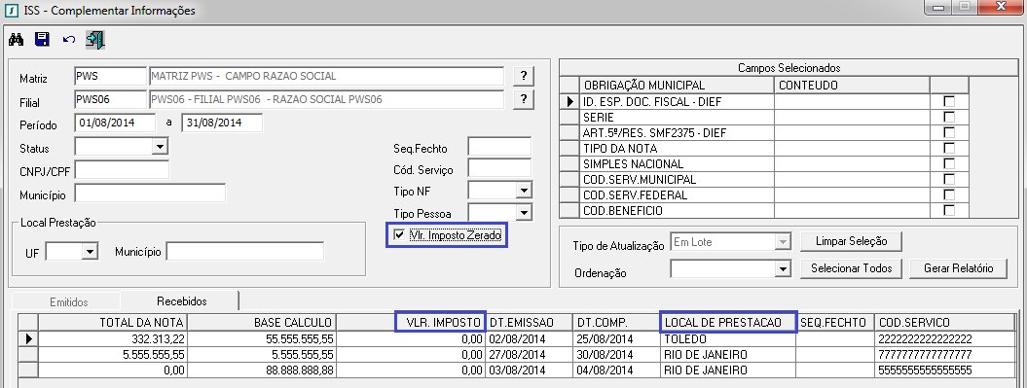This screenshot has width=1027, height=388.
Task: Click the row selector of the TOLEDO row
Action: click(x=28, y=339)
